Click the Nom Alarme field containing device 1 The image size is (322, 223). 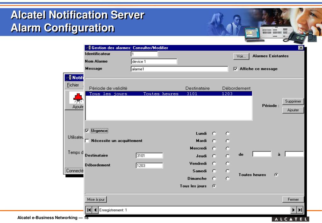click(x=154, y=61)
